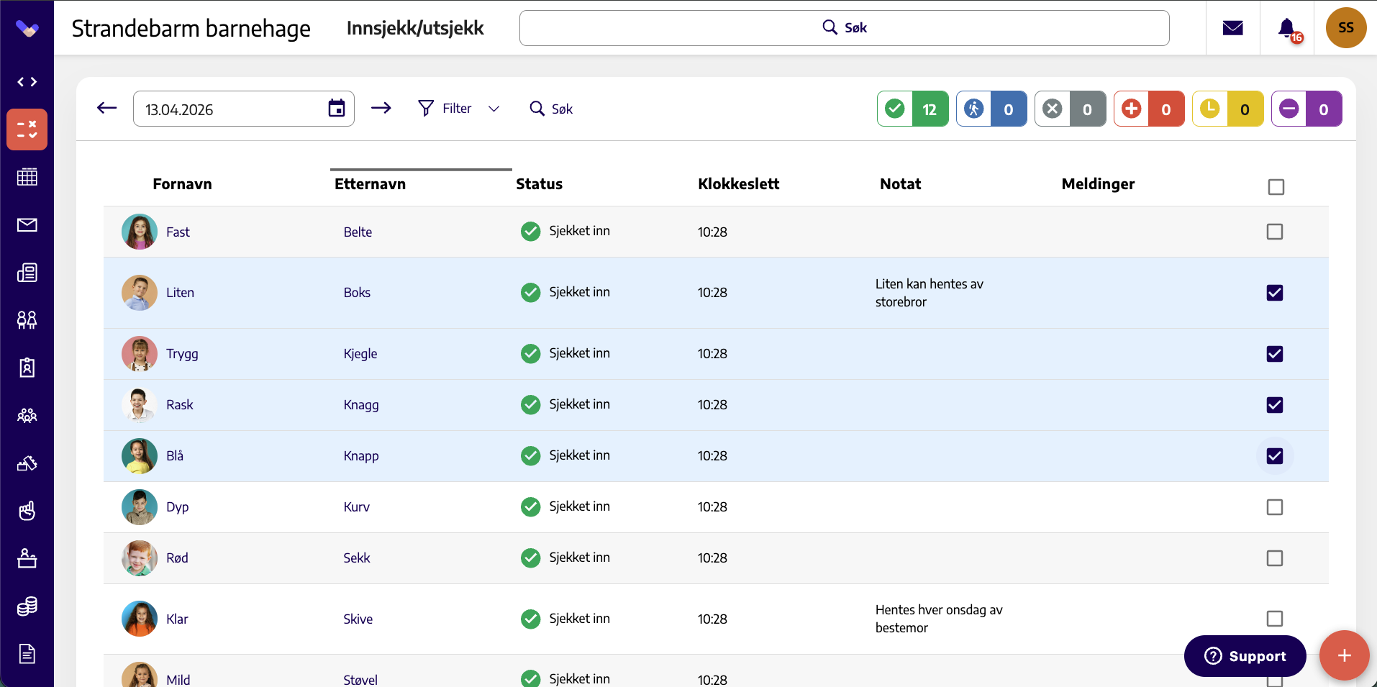
Task: Click the top global Søk search field
Action: [x=844, y=28]
